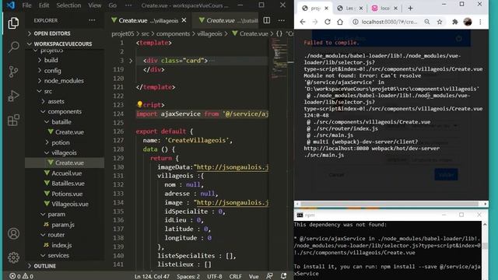Go forward in the browser
Image resolution: width=498 pixels, height=280 pixels.
(314, 22)
